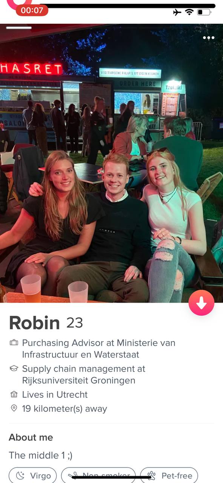Tap the briefcase job icon
223x483 pixels.
click(14, 343)
